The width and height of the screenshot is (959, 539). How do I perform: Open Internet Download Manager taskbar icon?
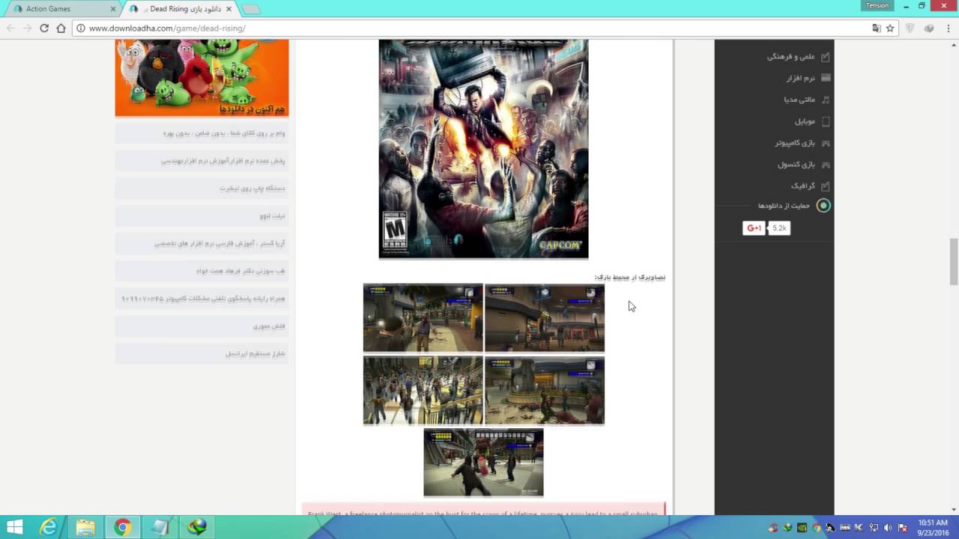tap(196, 527)
